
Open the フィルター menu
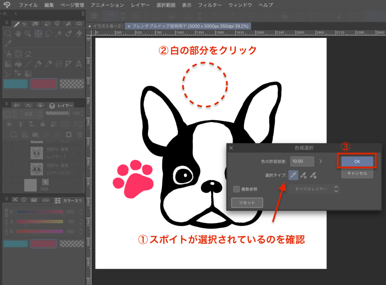[x=210, y=5]
